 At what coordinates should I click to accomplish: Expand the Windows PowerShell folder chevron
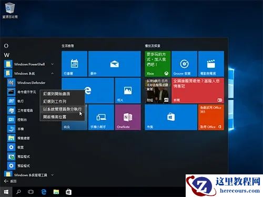click(52, 64)
